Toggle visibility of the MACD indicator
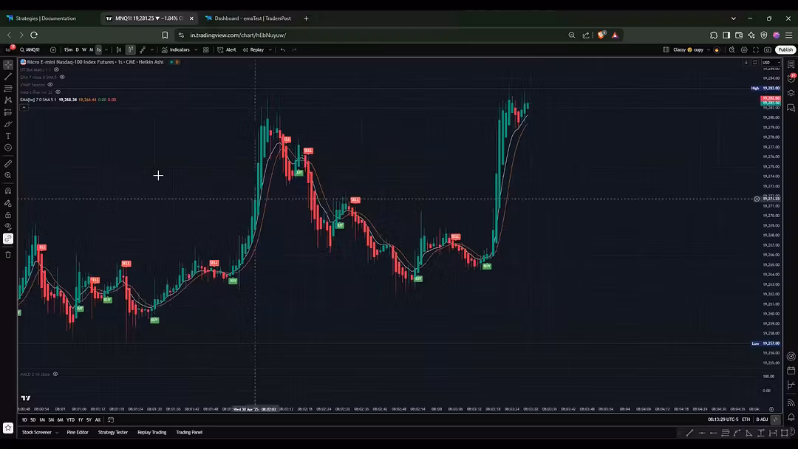798x449 pixels. [55, 374]
